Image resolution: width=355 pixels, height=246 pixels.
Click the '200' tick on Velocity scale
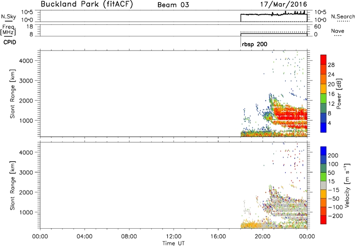pyautogui.click(x=333, y=155)
